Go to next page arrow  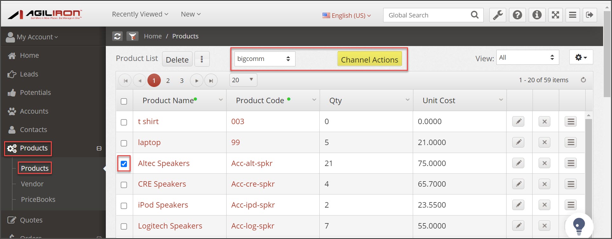197,81
